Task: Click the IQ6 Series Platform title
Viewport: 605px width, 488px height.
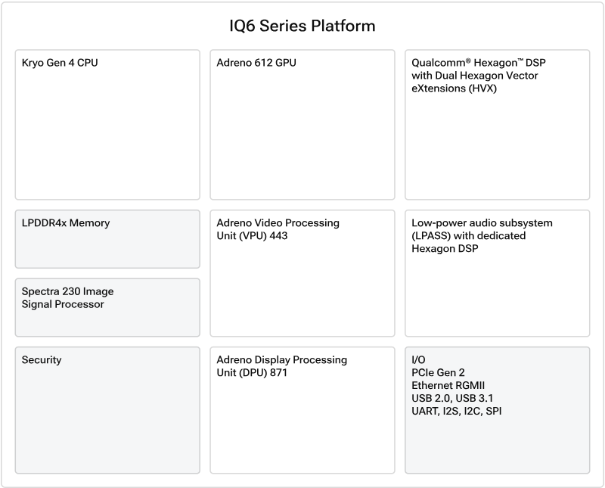Action: tap(302, 26)
